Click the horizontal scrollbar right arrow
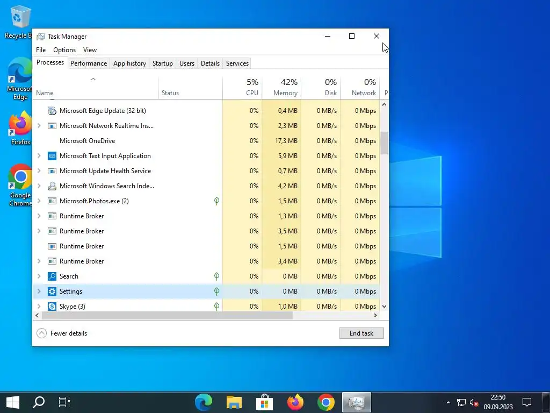550x413 pixels. click(375, 315)
